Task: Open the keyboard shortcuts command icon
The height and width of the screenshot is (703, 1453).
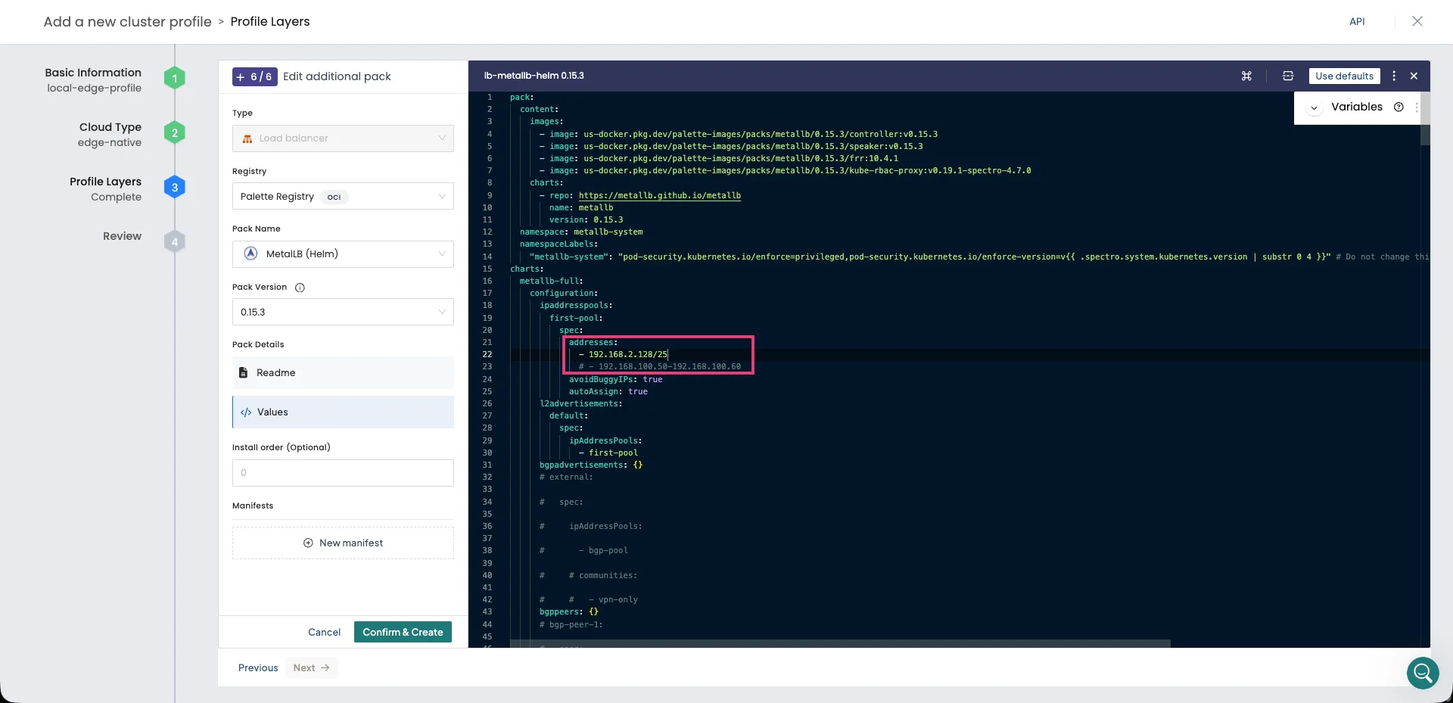Action: click(1246, 76)
